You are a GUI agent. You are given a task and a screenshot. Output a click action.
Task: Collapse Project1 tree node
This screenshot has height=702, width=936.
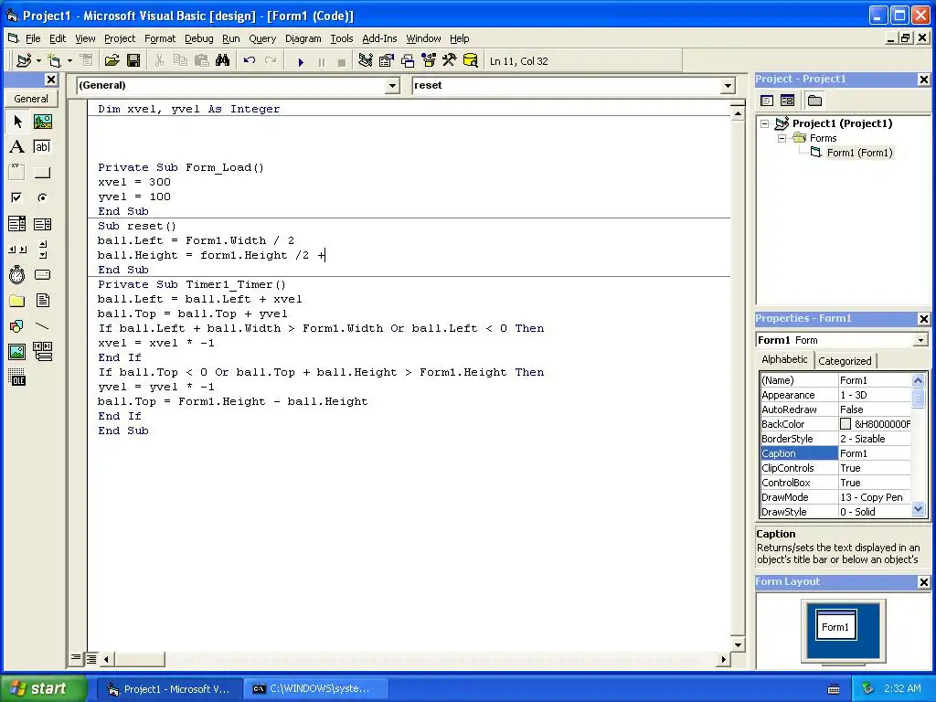tap(765, 123)
